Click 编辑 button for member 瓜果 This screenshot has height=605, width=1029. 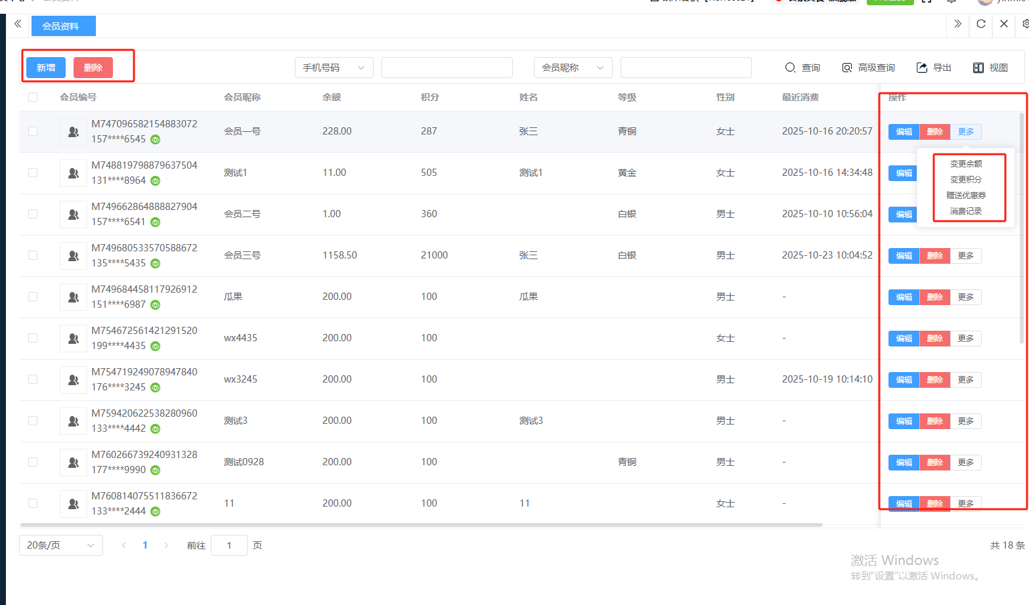(x=904, y=297)
